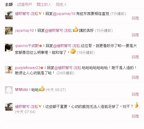Viewport: 144px width, 129px height.
Task: Click the thumbs-up emoji in yayamay10's comment
Action: [x=76, y=29]
